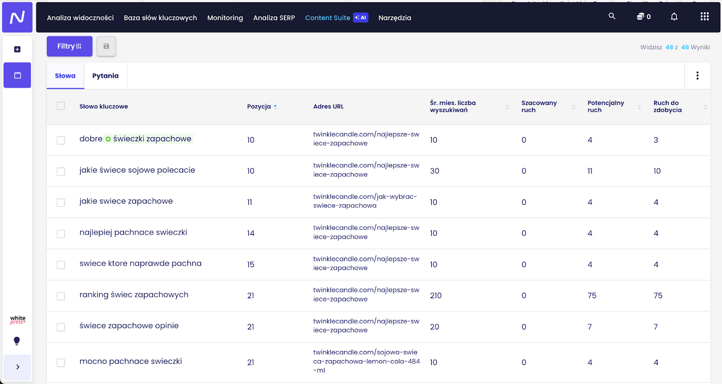
Task: Click green circle icon in dobre świeczki keyword
Action: point(108,139)
